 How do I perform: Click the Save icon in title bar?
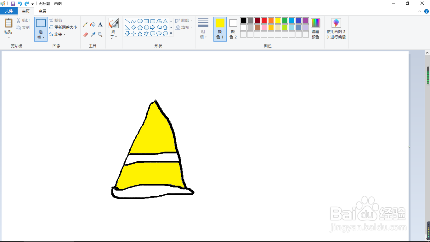[x=13, y=3]
